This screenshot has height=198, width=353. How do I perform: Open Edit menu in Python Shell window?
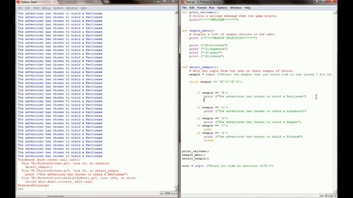pyautogui.click(x=28, y=8)
